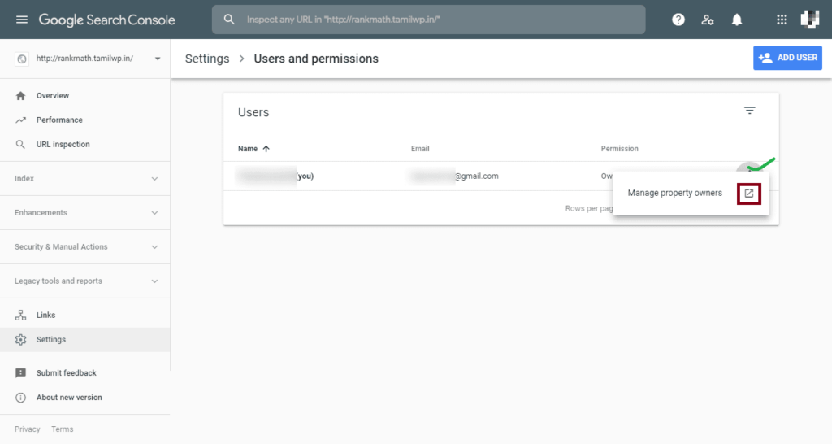Click the Links sitemap icon
Screen dimensions: 832x444
click(x=20, y=315)
